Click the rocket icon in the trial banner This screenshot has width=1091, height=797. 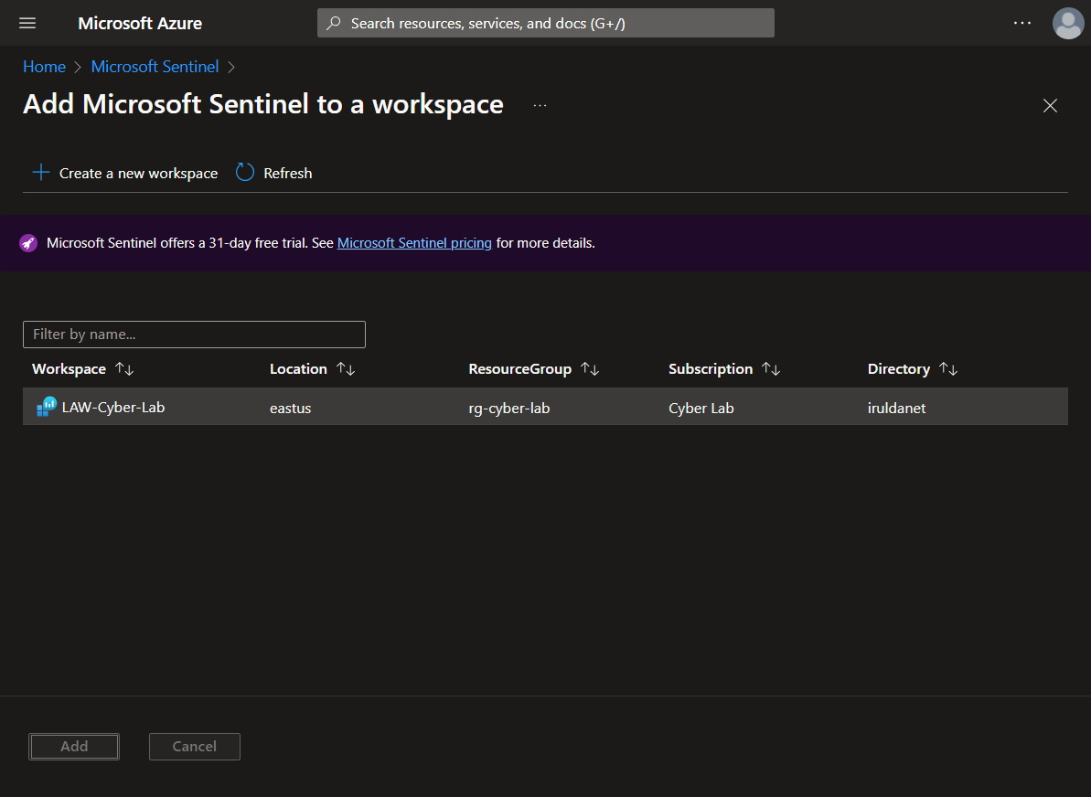pos(28,243)
